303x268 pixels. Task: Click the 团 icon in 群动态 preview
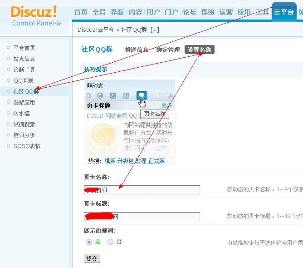[x=126, y=95]
